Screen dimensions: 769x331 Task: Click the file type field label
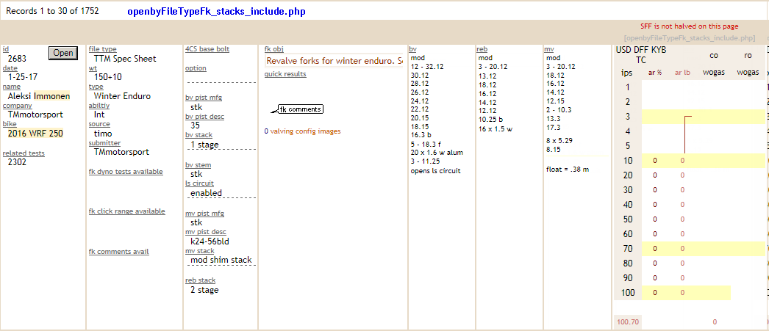[102, 49]
